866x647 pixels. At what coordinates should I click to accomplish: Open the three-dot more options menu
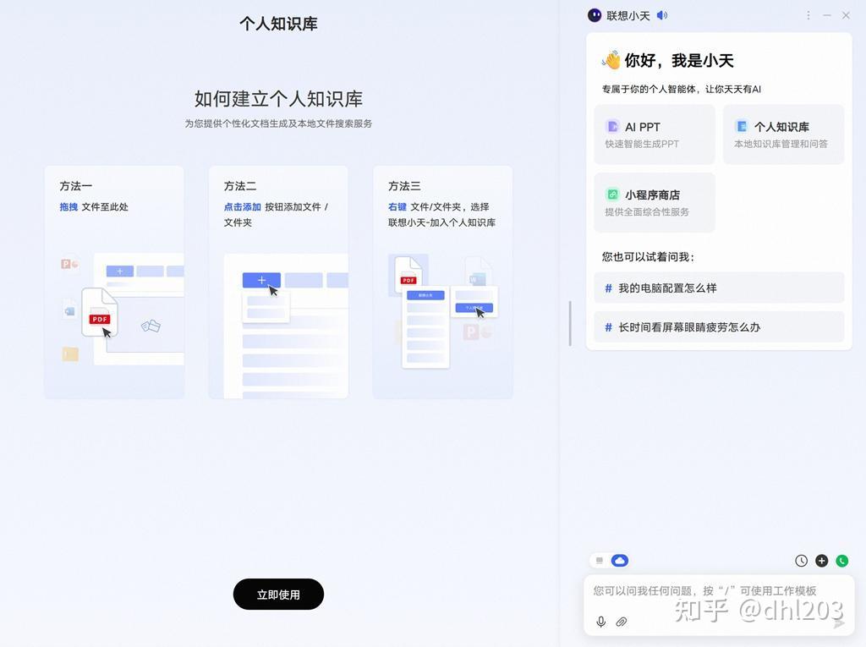click(808, 15)
